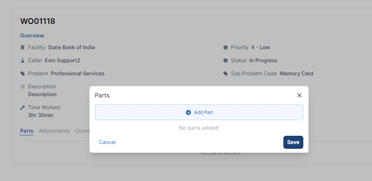The width and height of the screenshot is (372, 181).
Task: Open the Overview section link
Action: click(x=32, y=36)
